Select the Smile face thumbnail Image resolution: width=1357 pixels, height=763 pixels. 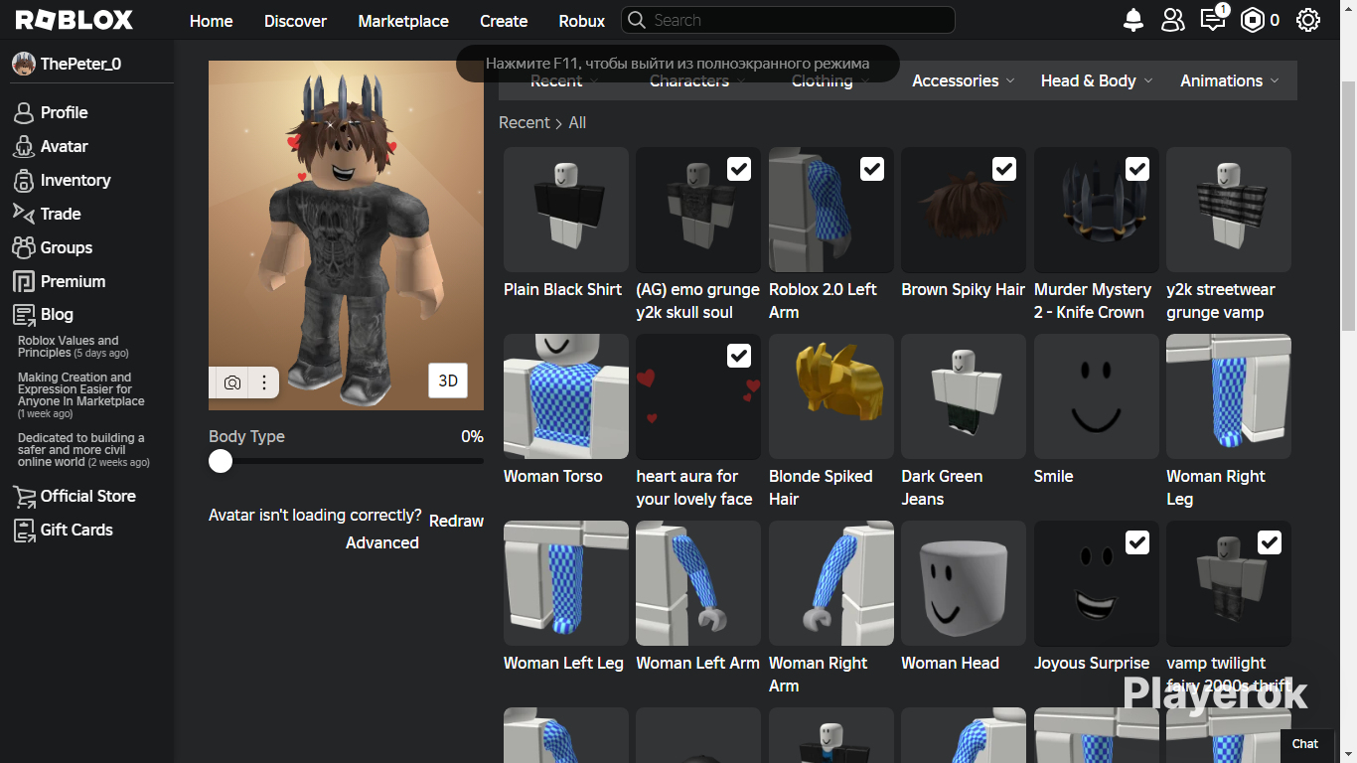pyautogui.click(x=1097, y=396)
